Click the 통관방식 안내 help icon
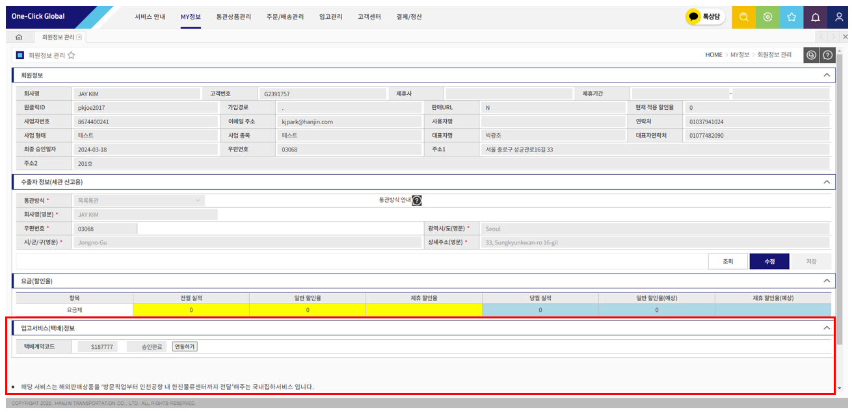 pyautogui.click(x=417, y=201)
